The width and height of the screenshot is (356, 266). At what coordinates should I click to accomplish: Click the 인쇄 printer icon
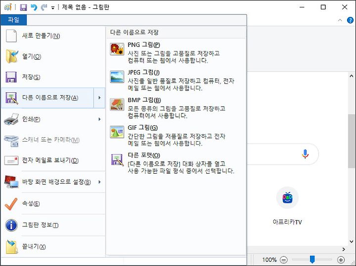coord(11,119)
